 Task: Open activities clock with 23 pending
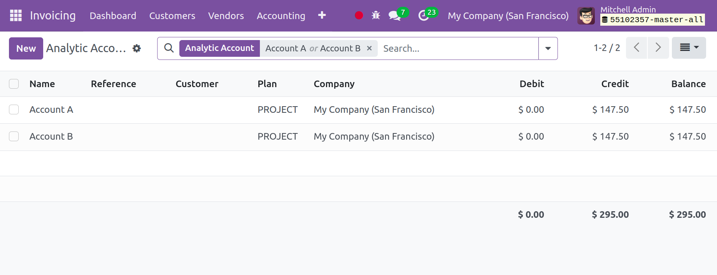[428, 15]
